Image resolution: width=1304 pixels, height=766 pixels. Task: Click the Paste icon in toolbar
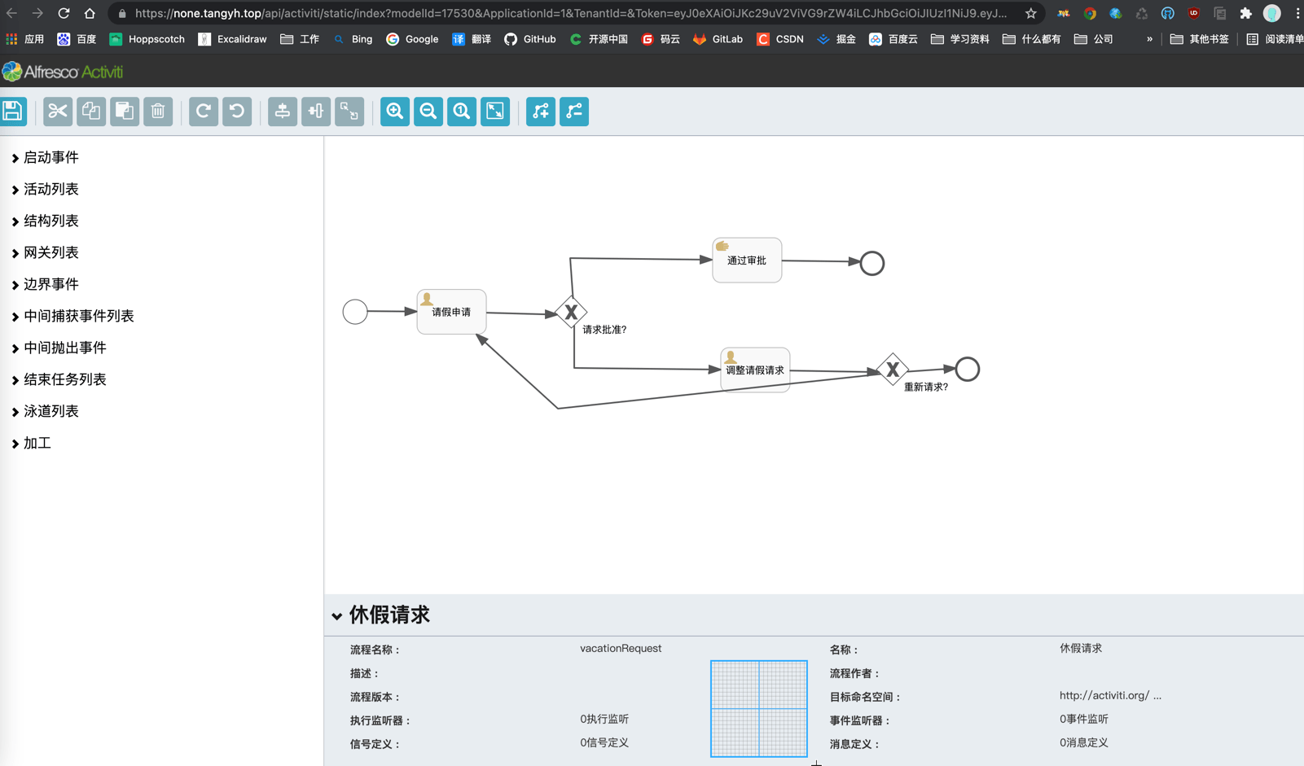[x=125, y=112]
